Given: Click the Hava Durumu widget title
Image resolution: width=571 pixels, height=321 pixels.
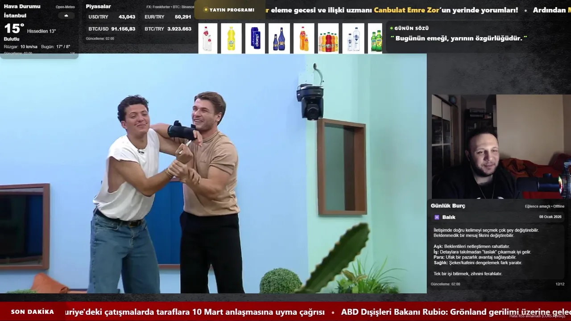Looking at the screenshot, I should [22, 6].
